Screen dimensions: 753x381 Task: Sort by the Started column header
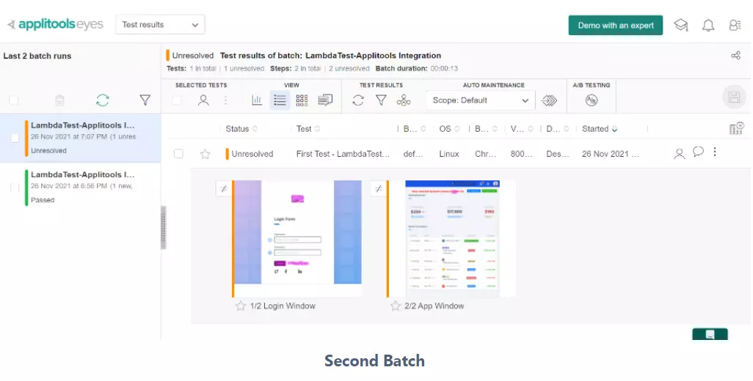coord(599,129)
